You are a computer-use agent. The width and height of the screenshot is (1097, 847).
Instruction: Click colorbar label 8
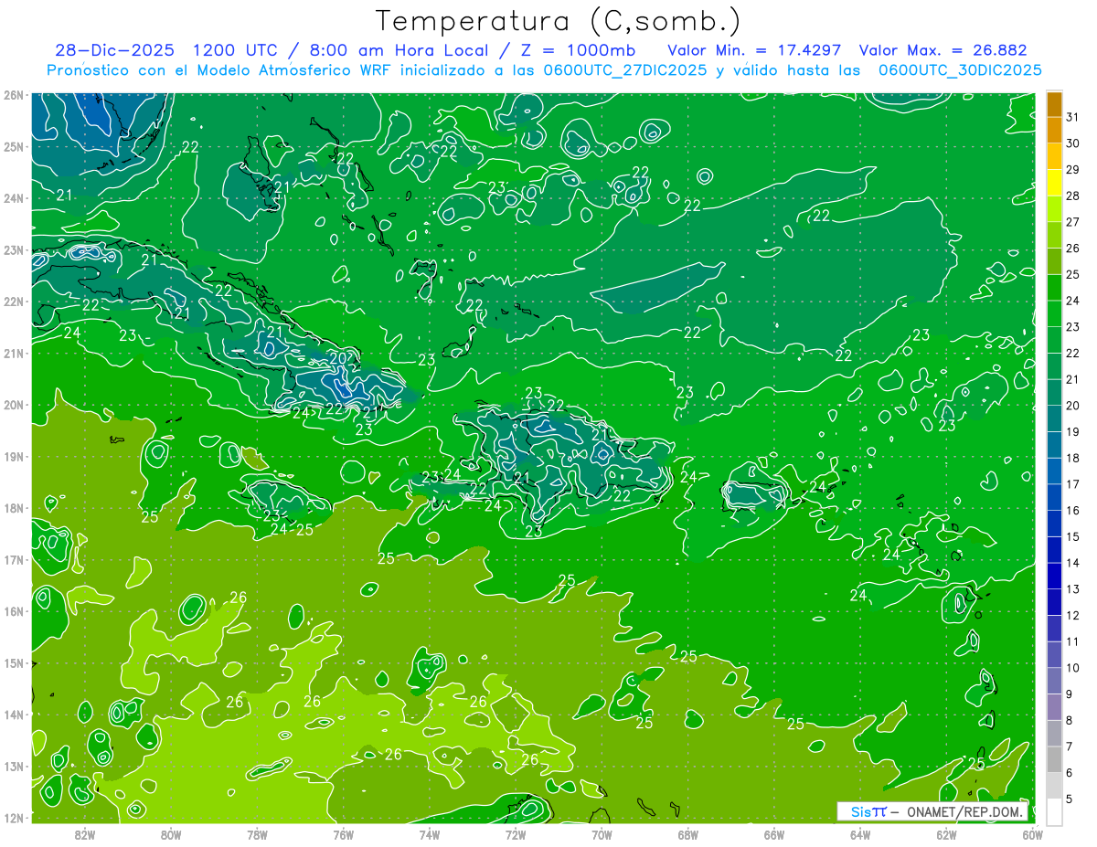[x=1070, y=721]
